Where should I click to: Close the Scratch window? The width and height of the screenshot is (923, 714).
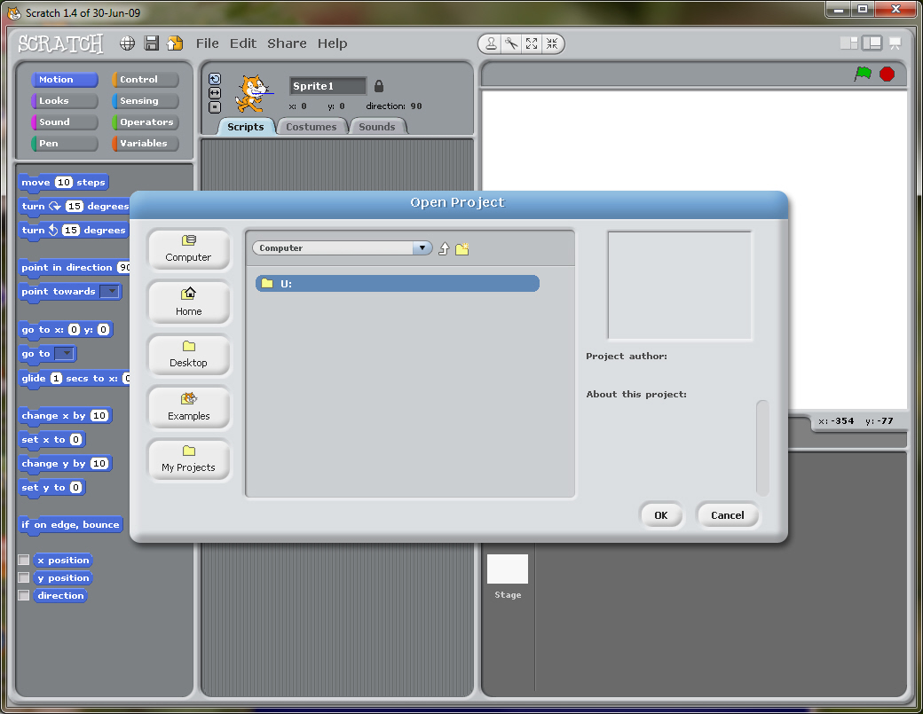coord(895,9)
